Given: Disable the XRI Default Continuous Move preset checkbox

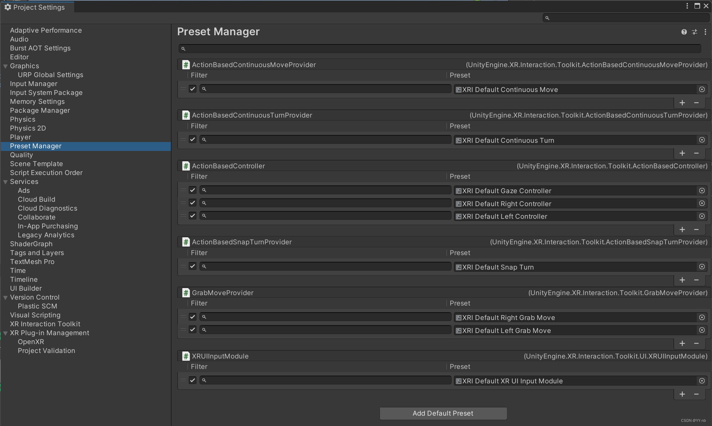Looking at the screenshot, I should pyautogui.click(x=192, y=89).
